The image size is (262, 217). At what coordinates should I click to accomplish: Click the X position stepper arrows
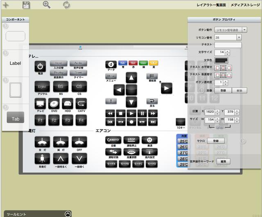(217, 112)
